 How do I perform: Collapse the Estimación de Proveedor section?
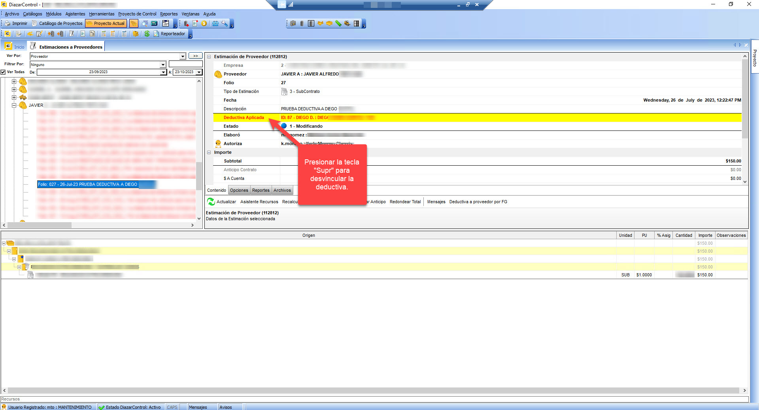tap(209, 57)
